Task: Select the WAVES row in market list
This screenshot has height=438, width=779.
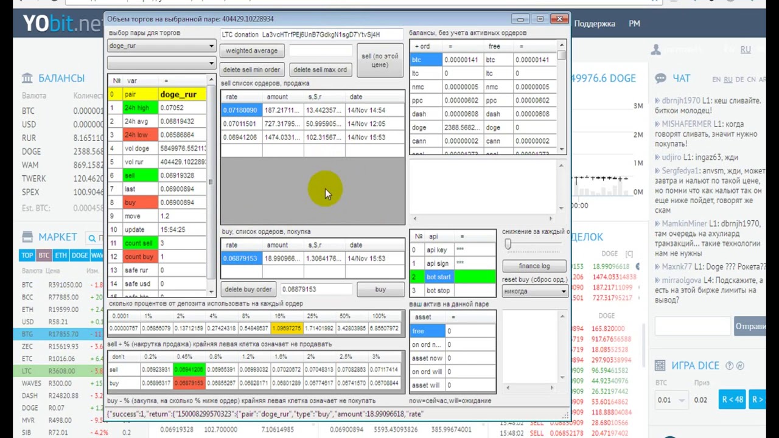Action: pos(58,383)
